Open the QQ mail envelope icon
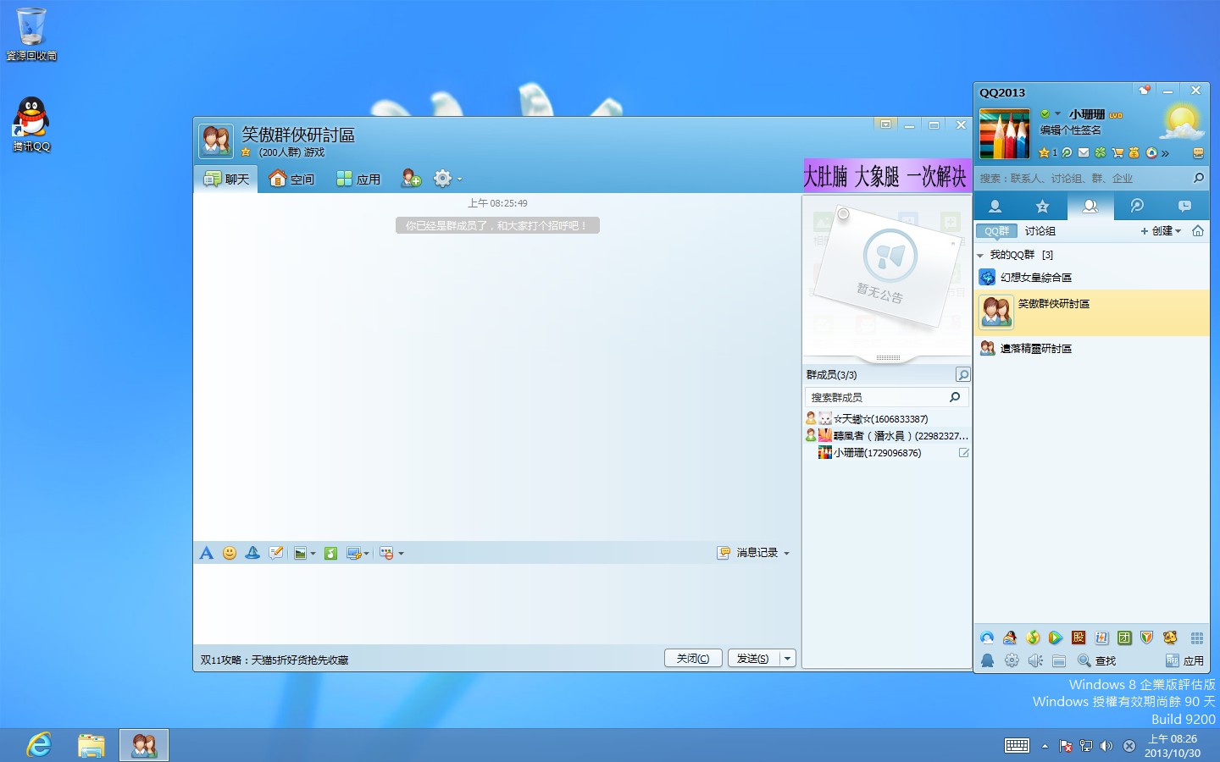Viewport: 1220px width, 762px height. (x=1084, y=153)
